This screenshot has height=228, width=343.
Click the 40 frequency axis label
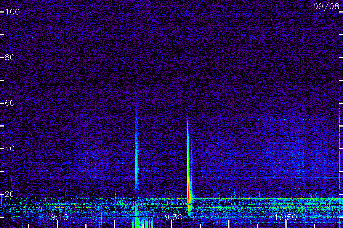tap(10, 148)
